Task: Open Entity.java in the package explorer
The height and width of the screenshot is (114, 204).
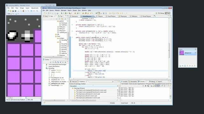Action: [x=62, y=27]
